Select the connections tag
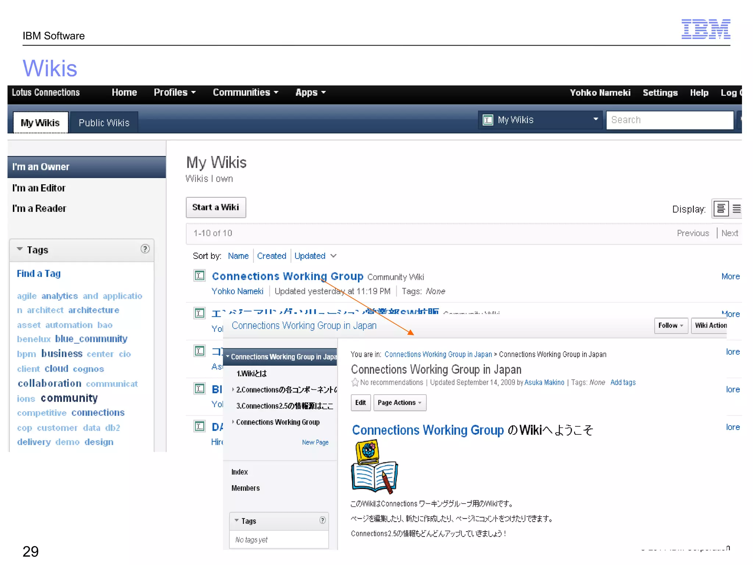The width and height of the screenshot is (753, 565). pyautogui.click(x=98, y=413)
